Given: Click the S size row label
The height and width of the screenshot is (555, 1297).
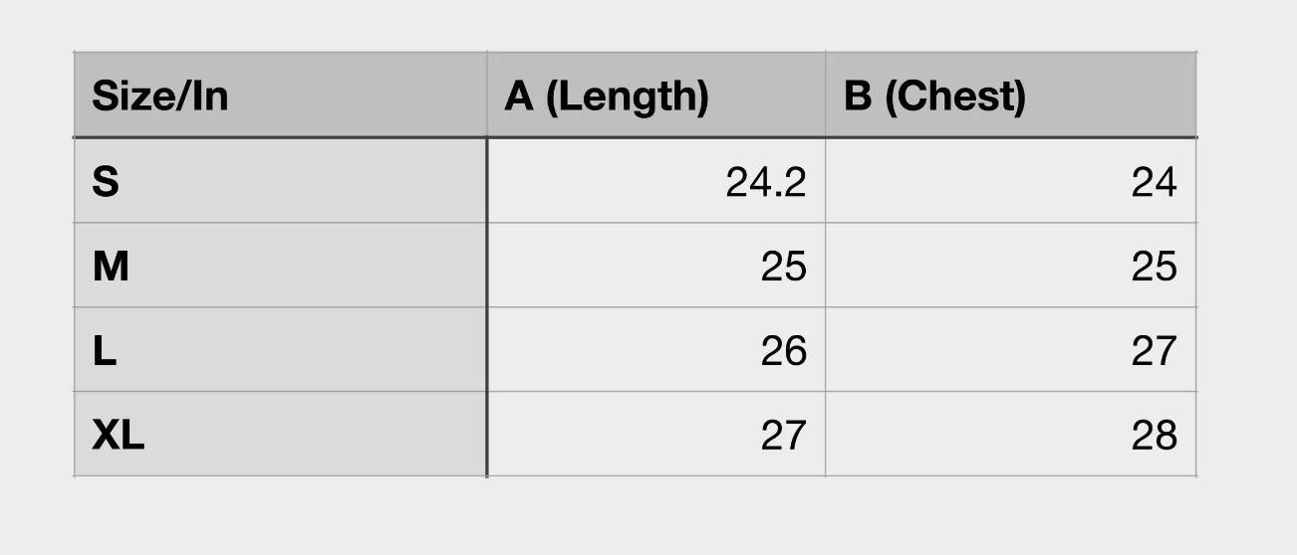Looking at the screenshot, I should (x=280, y=180).
